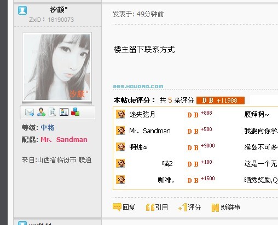Open rater 咖啡。's profile link

[x=166, y=180]
